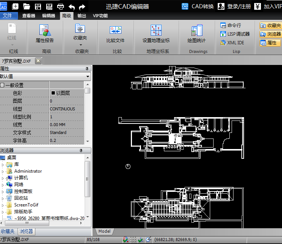Image resolution: width=282 pixels, height=244 pixels.
Task: Open the 属性报告 property report
Action: click(x=45, y=34)
